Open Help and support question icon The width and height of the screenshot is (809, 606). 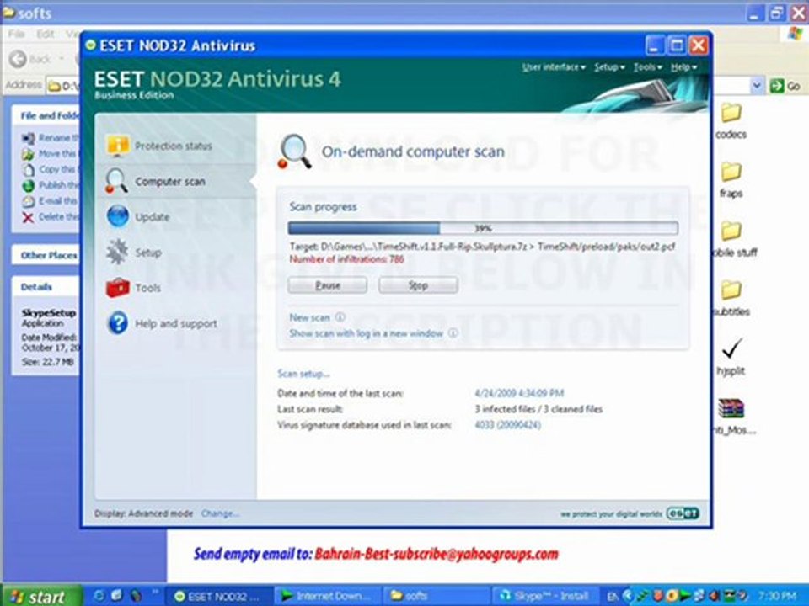pos(118,323)
